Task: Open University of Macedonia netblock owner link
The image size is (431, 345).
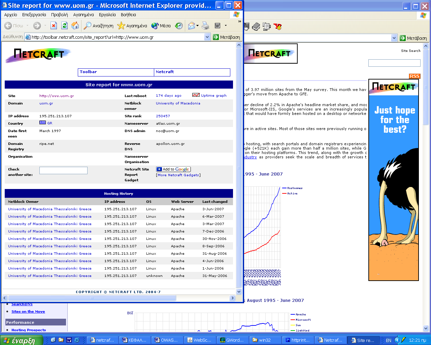Action: [178, 103]
